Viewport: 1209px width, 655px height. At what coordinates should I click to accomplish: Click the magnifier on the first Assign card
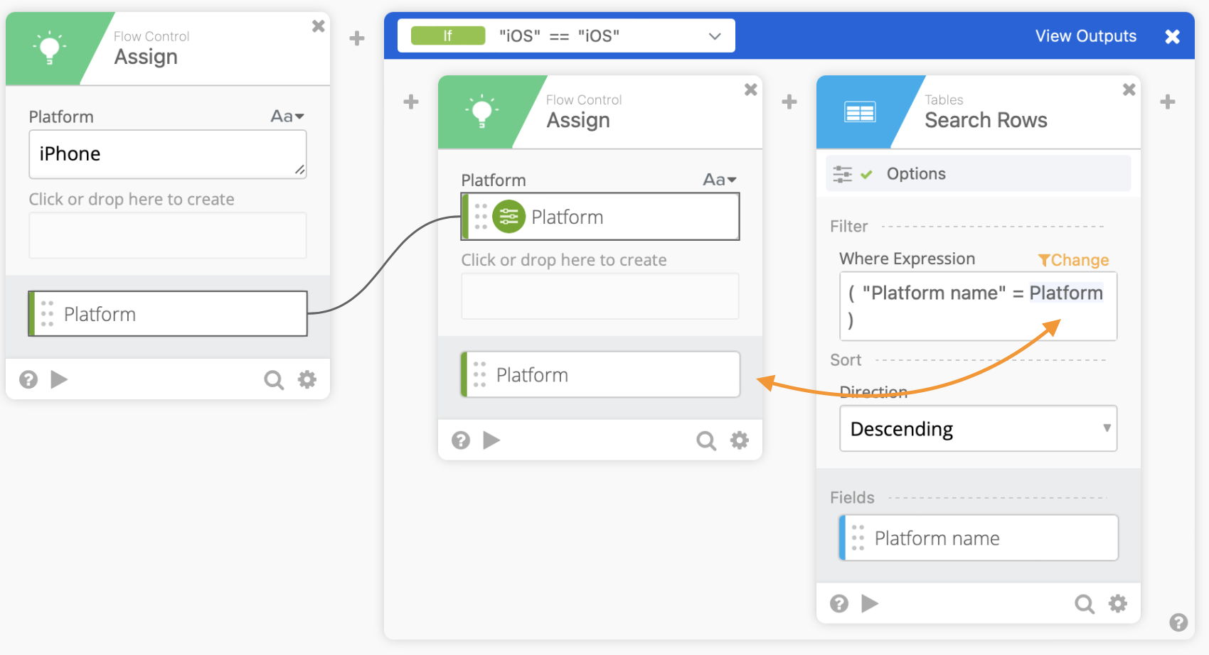273,379
